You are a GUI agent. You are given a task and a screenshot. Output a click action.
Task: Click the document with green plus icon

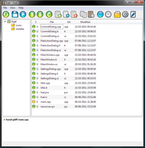(58, 14)
